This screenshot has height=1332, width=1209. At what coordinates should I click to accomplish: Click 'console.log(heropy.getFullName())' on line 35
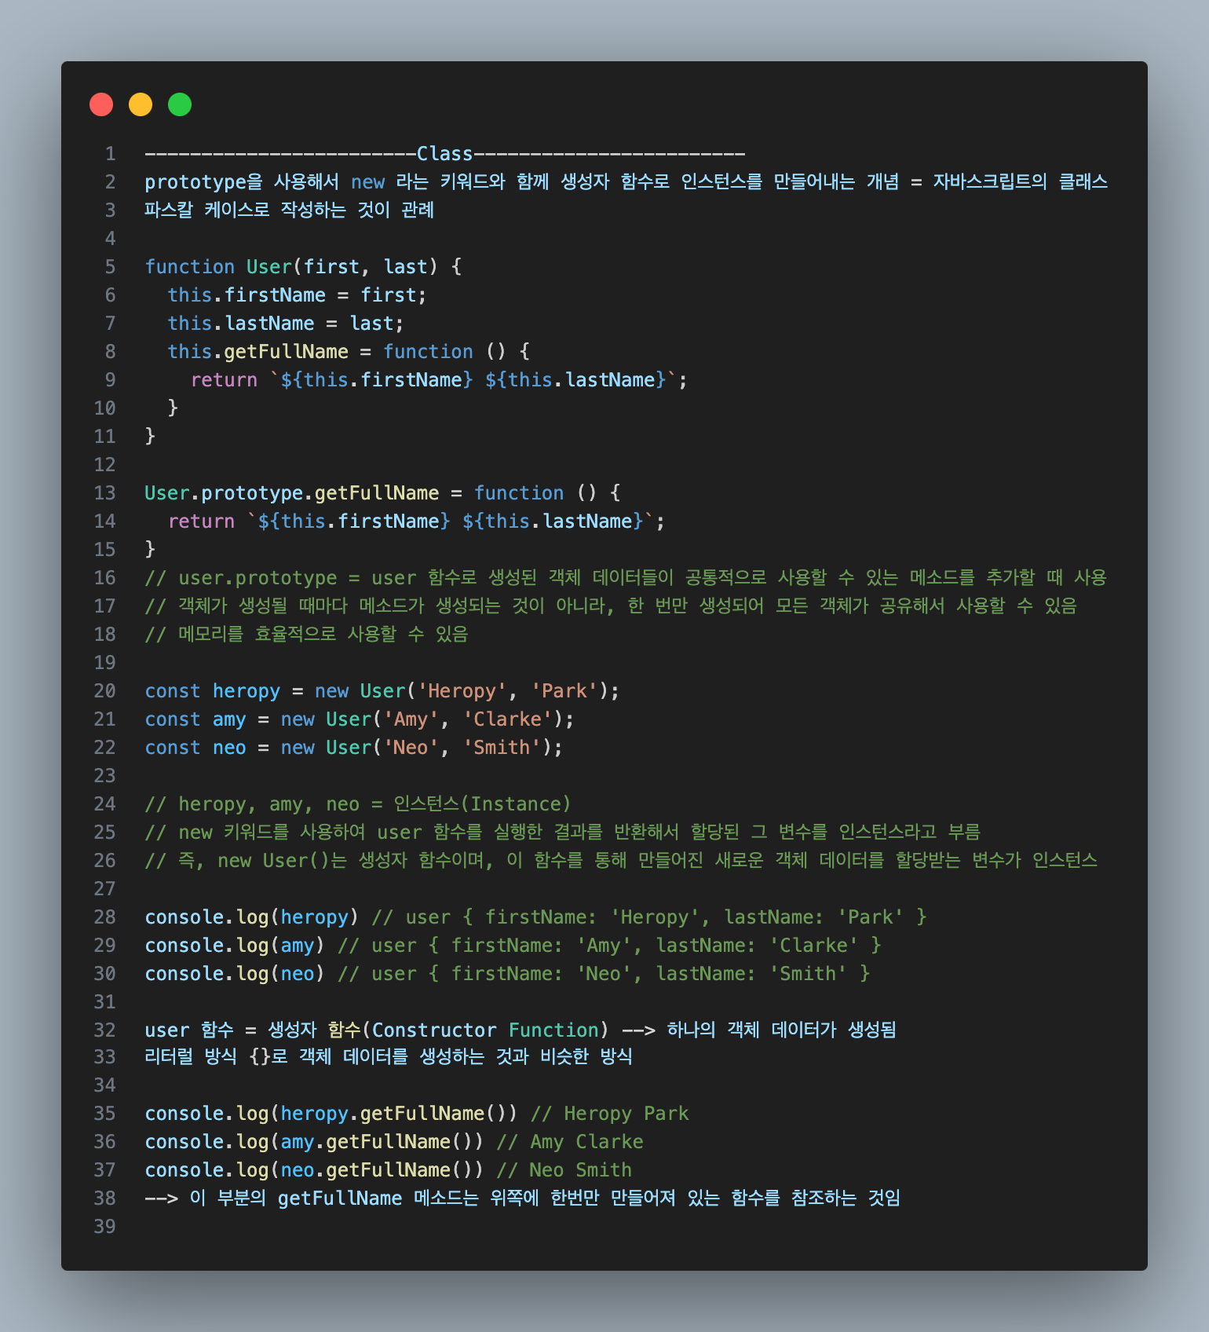[331, 1114]
